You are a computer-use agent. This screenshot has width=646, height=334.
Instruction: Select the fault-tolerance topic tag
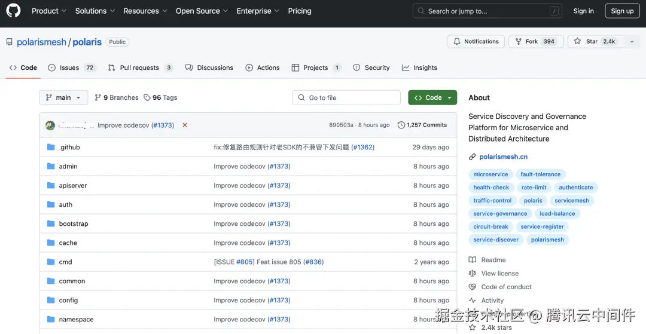(541, 174)
